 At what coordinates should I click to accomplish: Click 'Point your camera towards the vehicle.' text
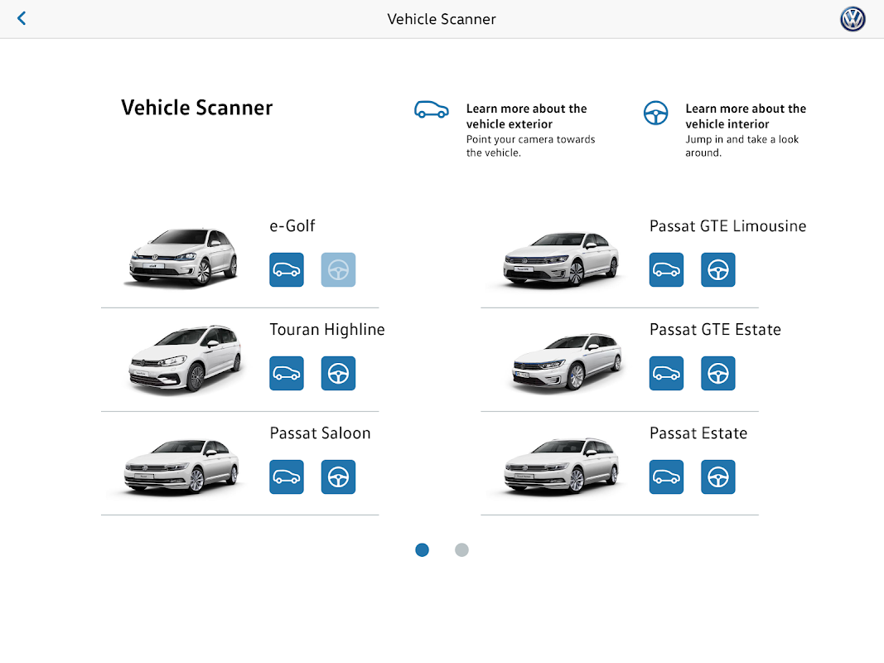(530, 146)
